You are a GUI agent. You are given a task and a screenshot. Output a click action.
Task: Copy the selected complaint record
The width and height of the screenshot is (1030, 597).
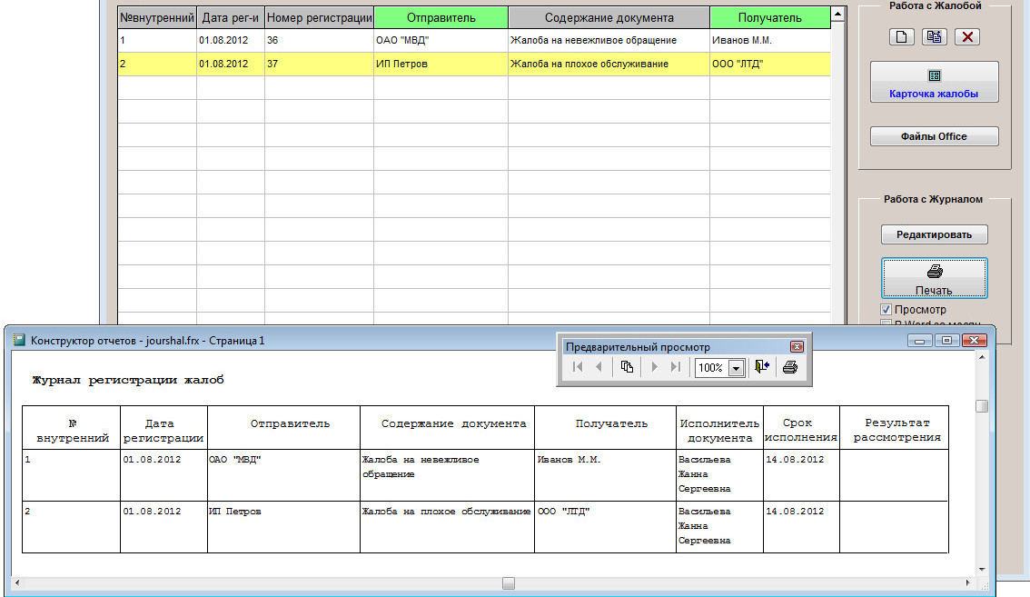click(934, 37)
